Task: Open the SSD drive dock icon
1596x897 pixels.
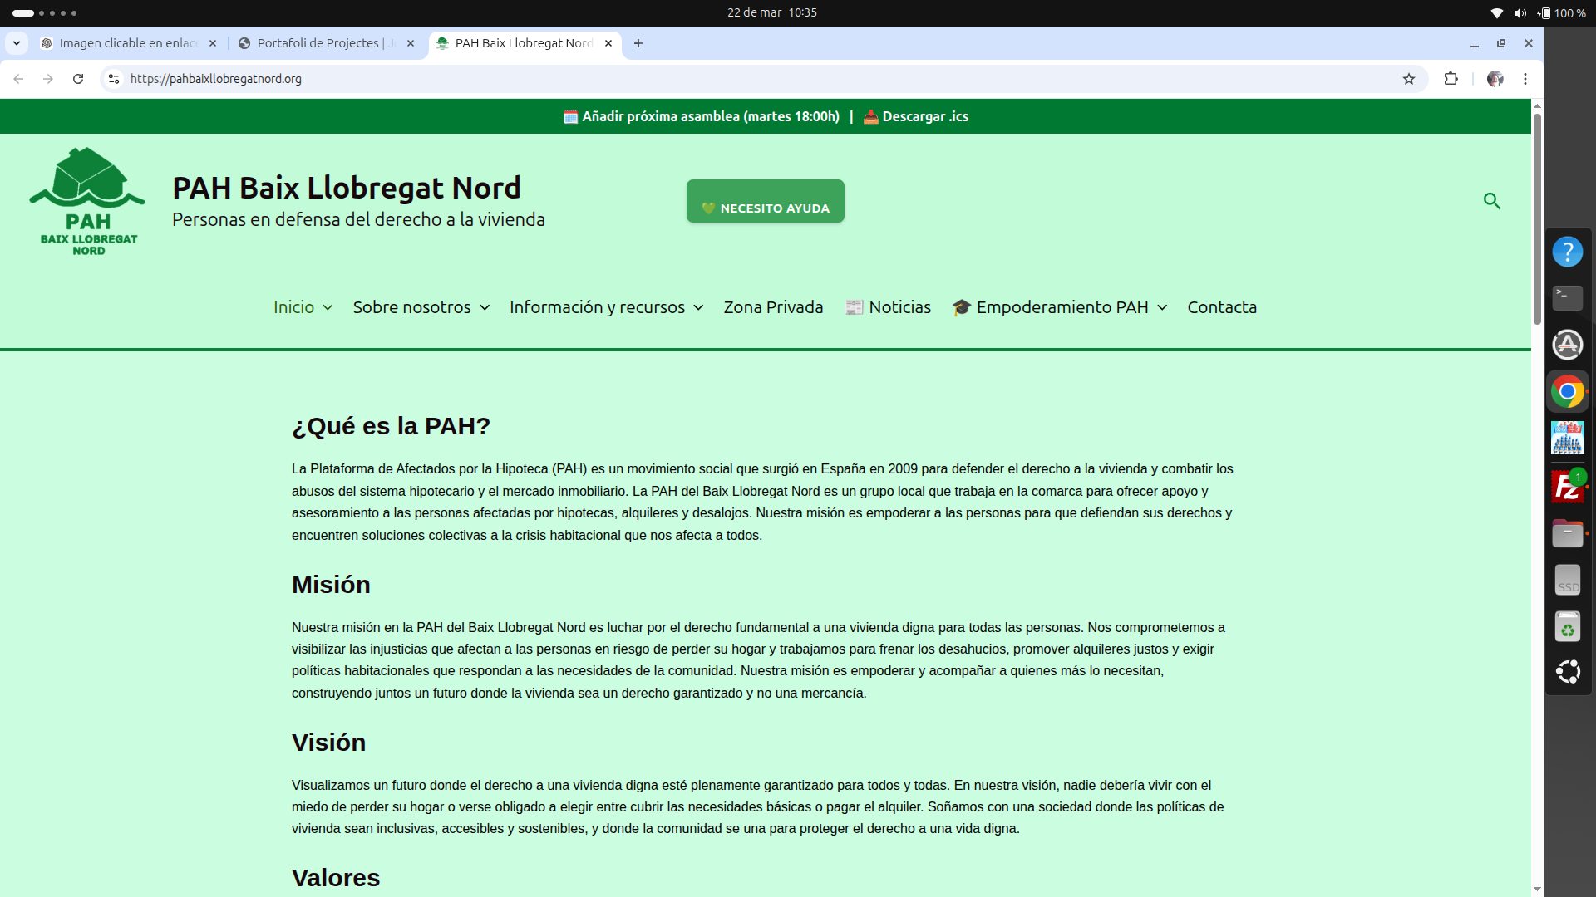Action: point(1568,581)
